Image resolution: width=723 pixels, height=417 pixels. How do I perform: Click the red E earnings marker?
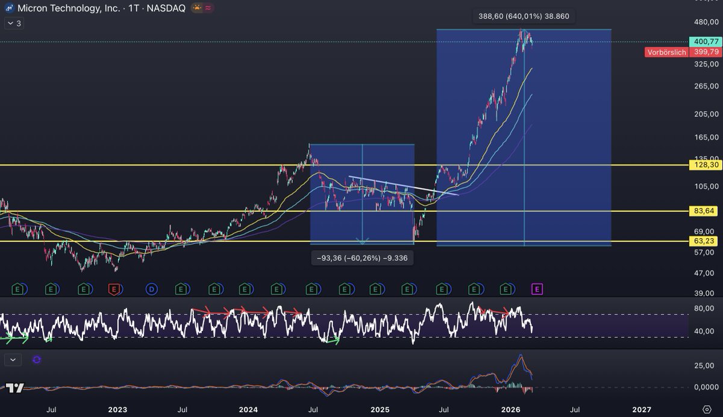(114, 289)
